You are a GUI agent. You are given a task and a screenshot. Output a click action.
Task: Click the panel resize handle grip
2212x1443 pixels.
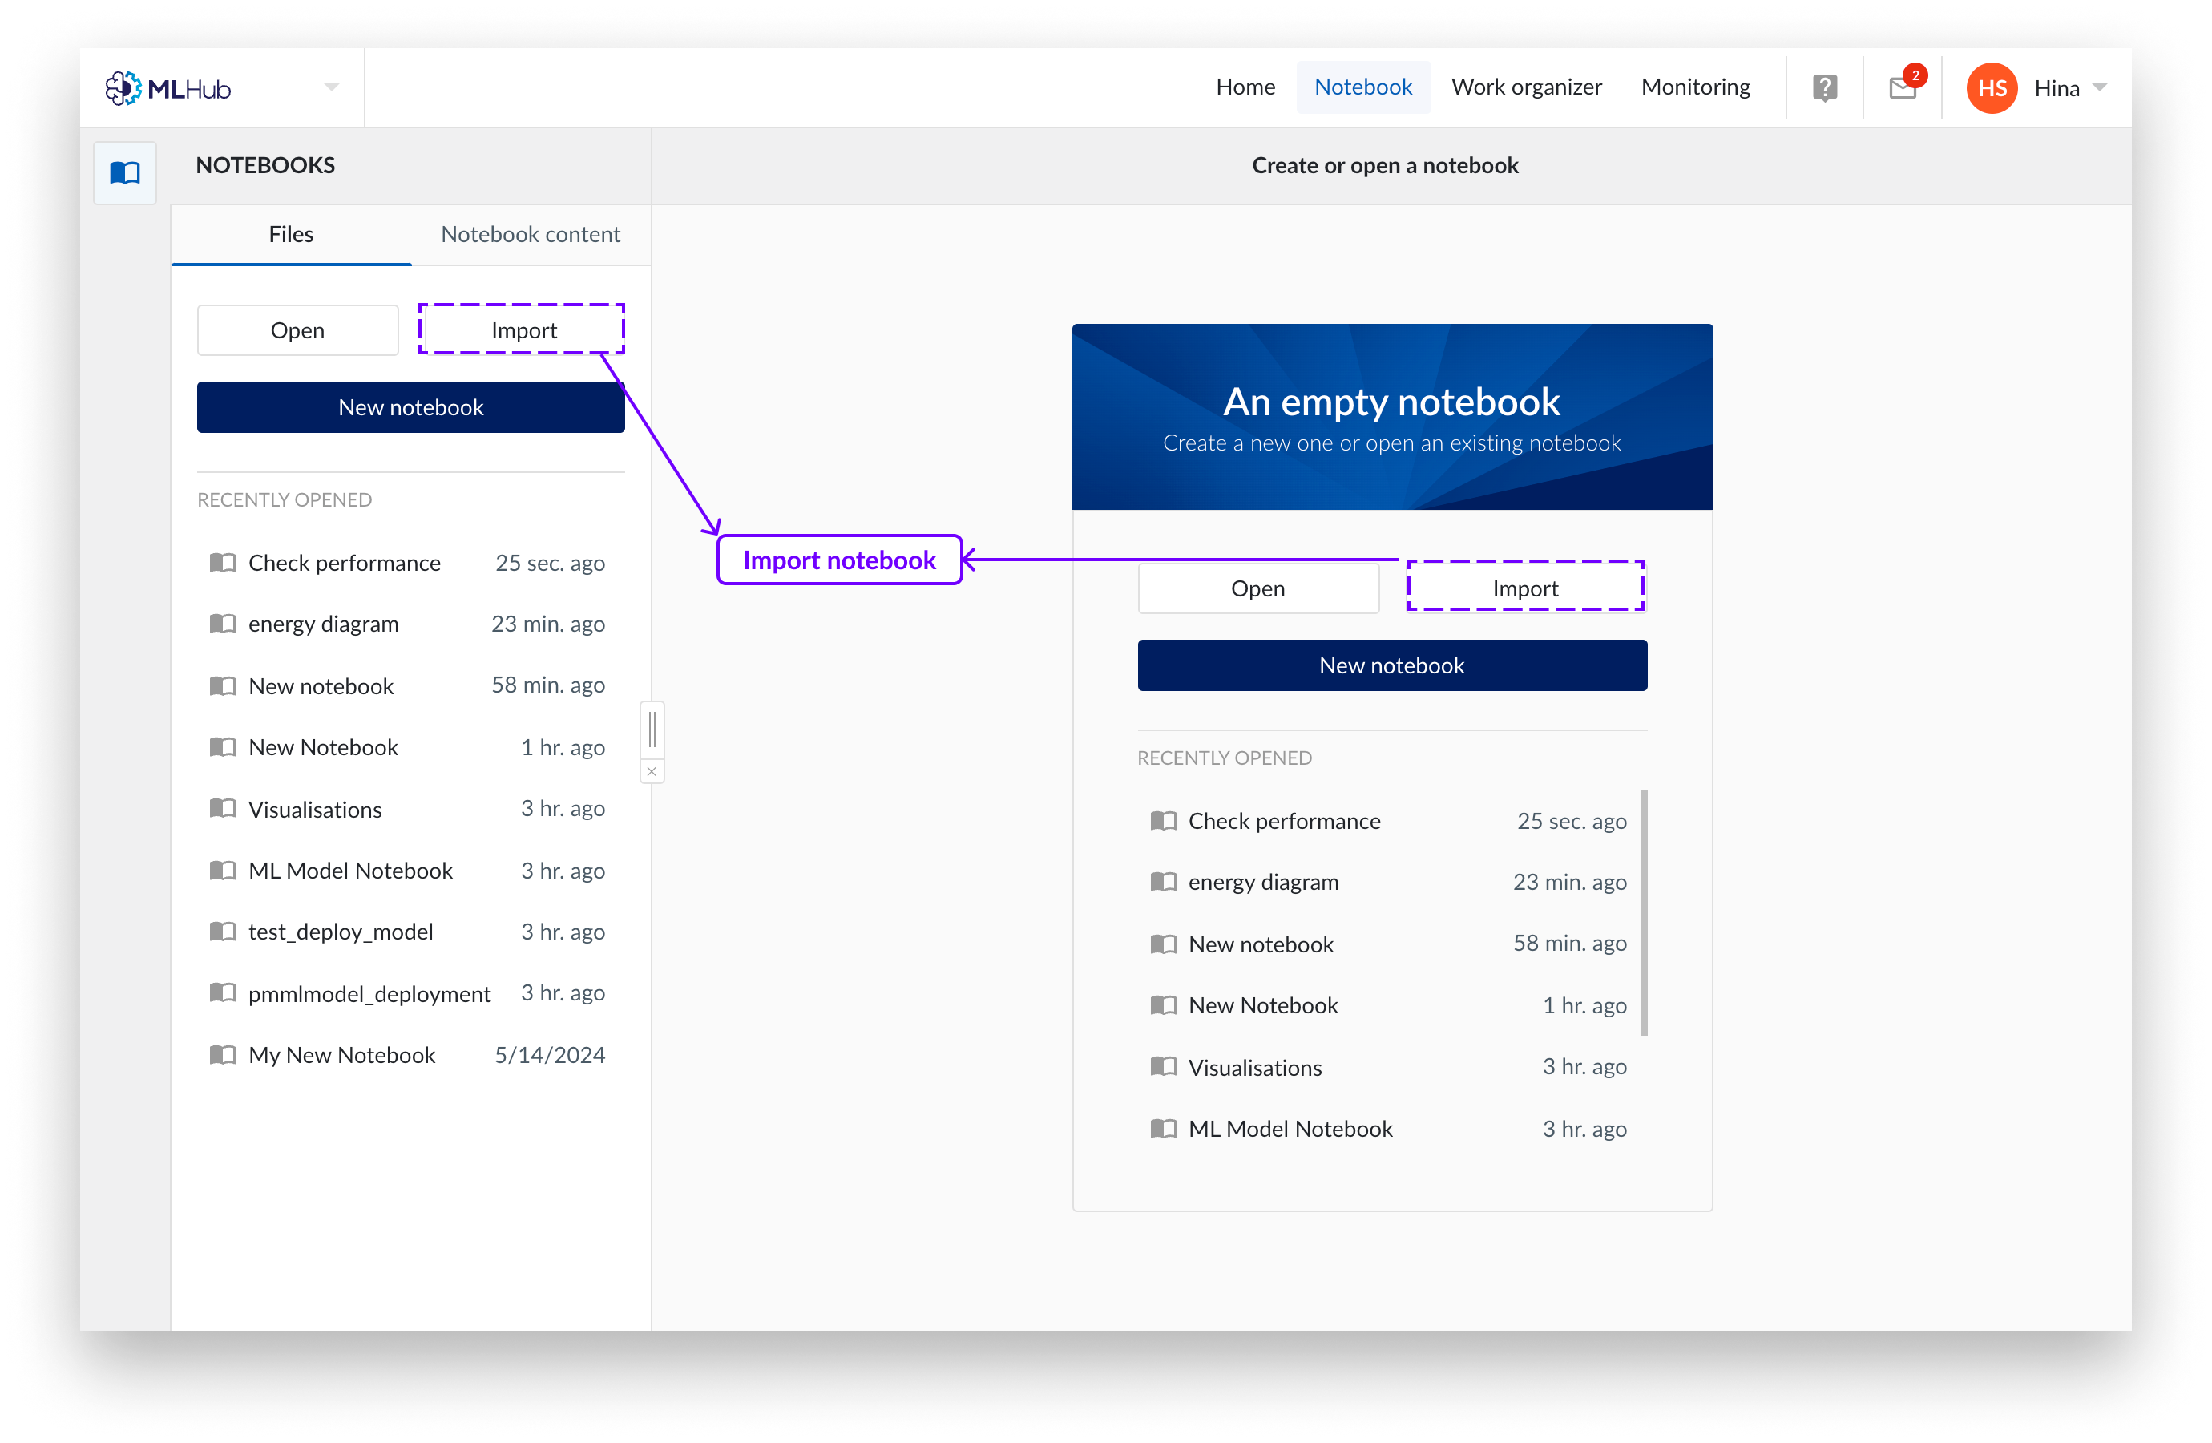tap(652, 729)
